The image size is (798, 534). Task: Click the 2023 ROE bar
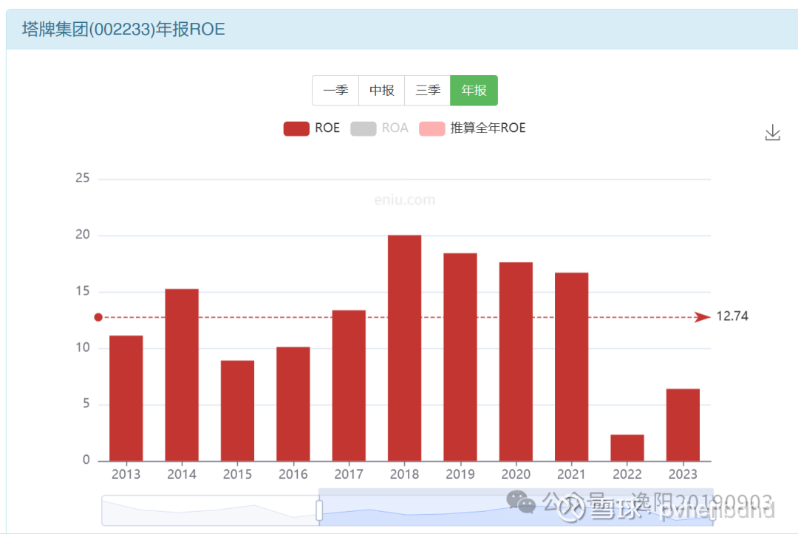[x=683, y=426]
